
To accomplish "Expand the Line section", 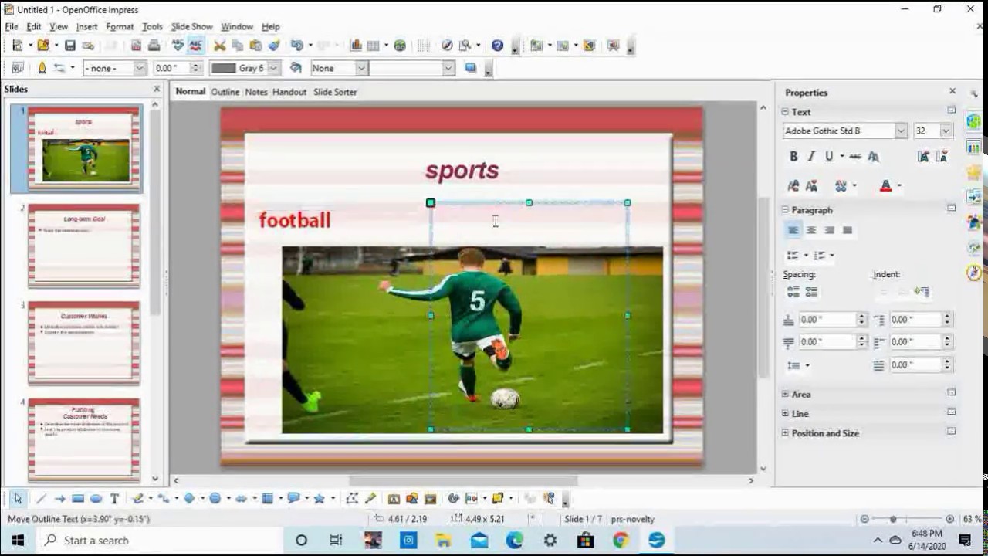I will tap(785, 414).
